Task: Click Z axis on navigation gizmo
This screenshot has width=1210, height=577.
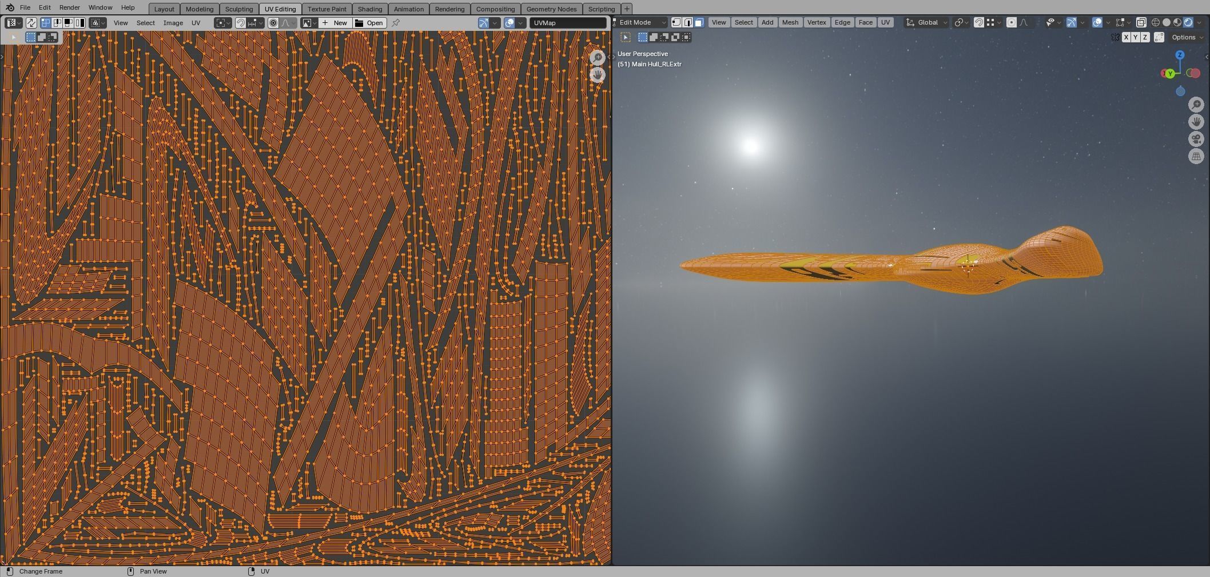Action: click(1180, 55)
